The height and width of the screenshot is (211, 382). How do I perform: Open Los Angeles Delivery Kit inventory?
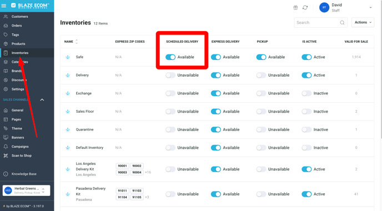86,167
